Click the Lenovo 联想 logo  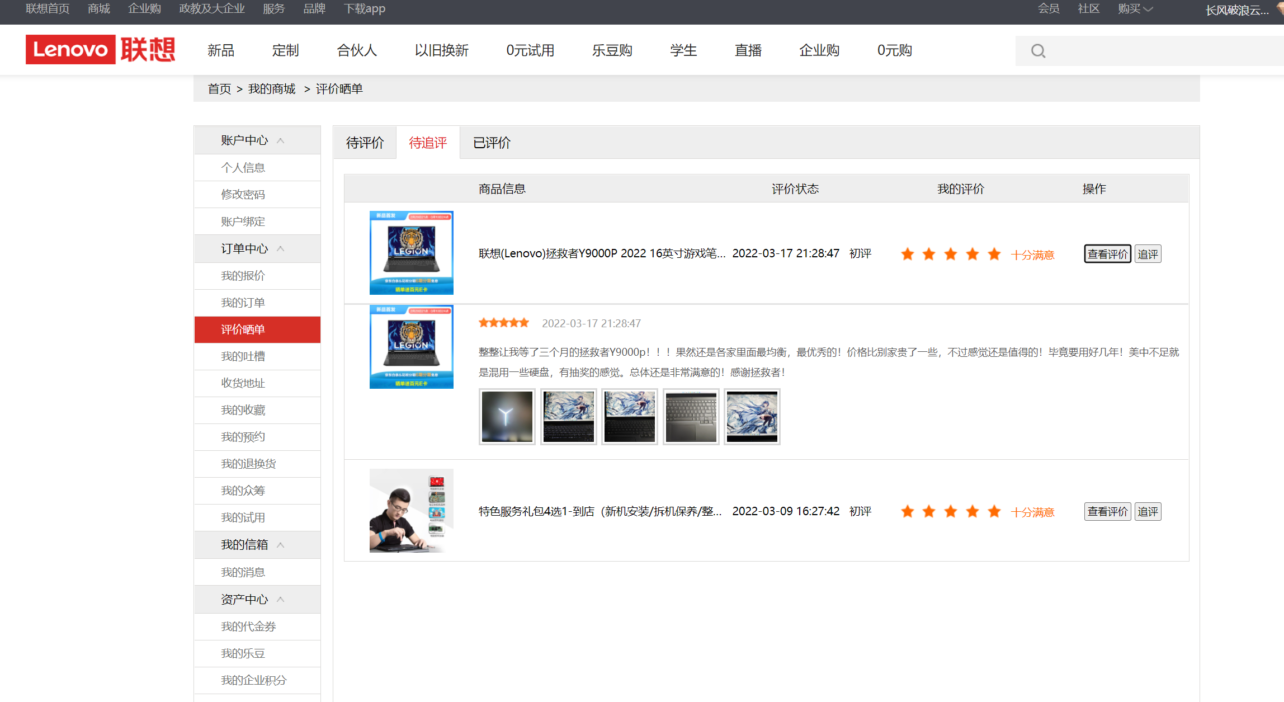101,49
